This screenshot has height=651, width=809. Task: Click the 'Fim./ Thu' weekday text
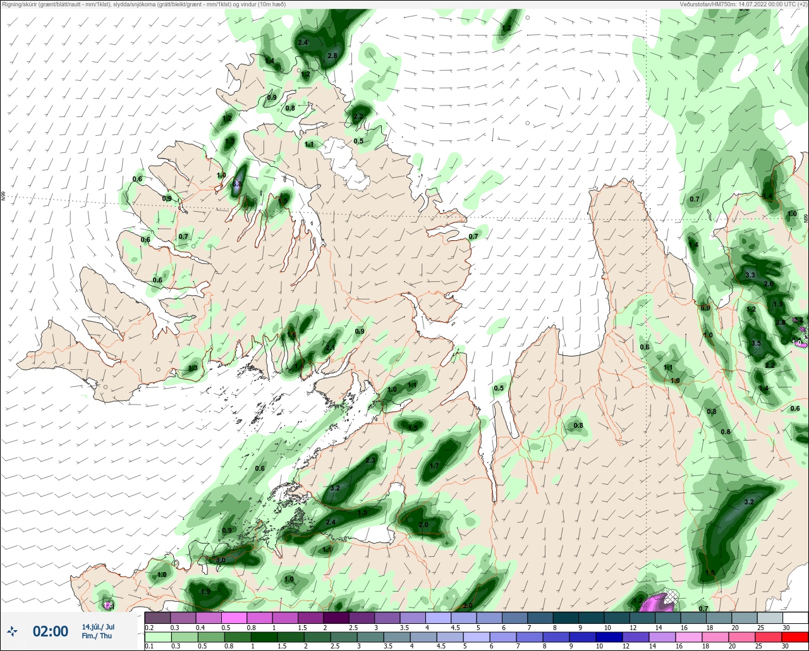pyautogui.click(x=97, y=636)
